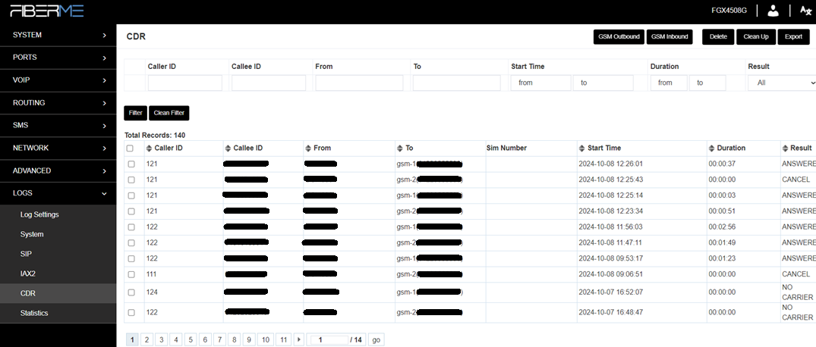Select row with start time 12:26:01

pos(131,164)
